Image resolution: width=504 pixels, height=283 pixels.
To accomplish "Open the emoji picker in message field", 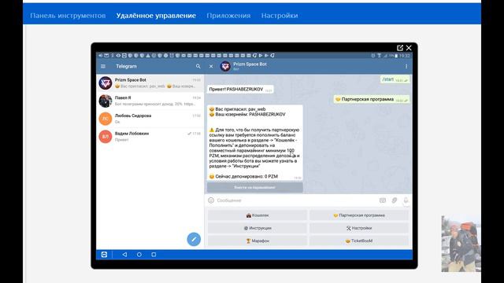I will coord(211,200).
